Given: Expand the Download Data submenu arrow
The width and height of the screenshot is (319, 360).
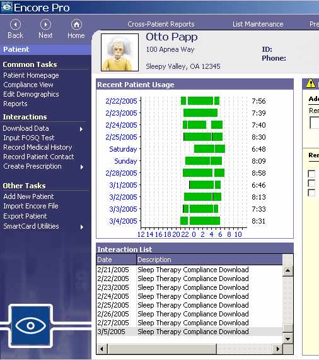Looking at the screenshot, I should pyautogui.click(x=81, y=129).
